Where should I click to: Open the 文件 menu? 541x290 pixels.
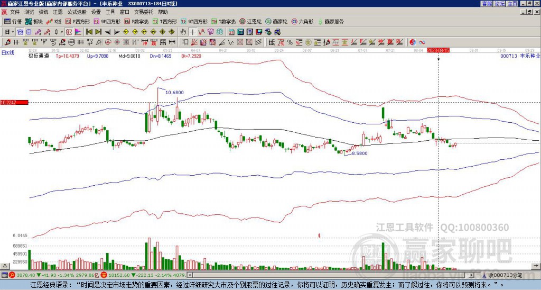tap(15, 12)
